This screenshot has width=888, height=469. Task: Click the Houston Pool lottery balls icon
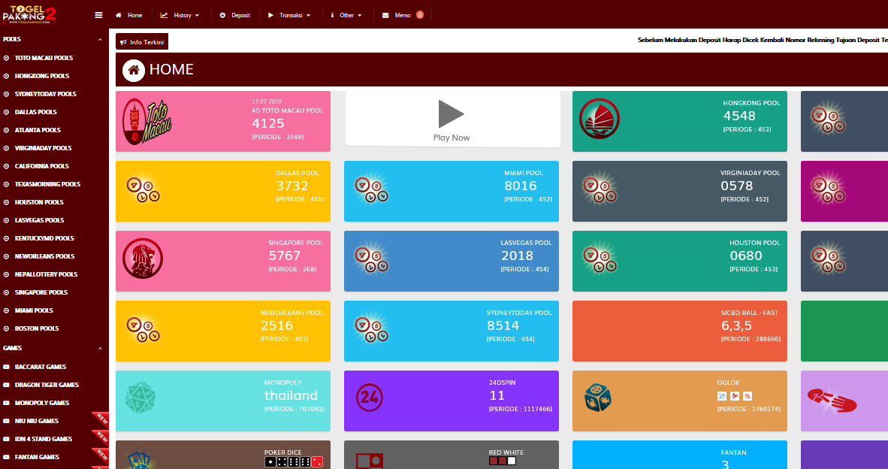point(600,259)
